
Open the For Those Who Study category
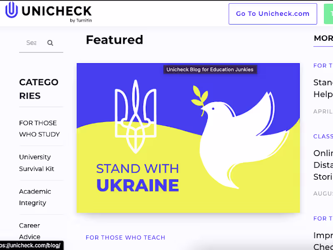[x=40, y=129]
